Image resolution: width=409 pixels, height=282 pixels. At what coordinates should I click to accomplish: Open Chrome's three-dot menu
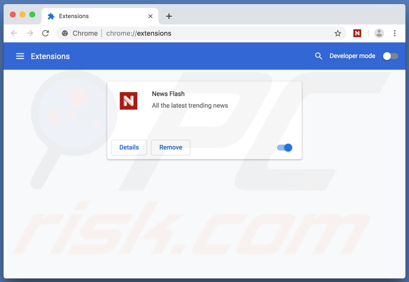395,33
